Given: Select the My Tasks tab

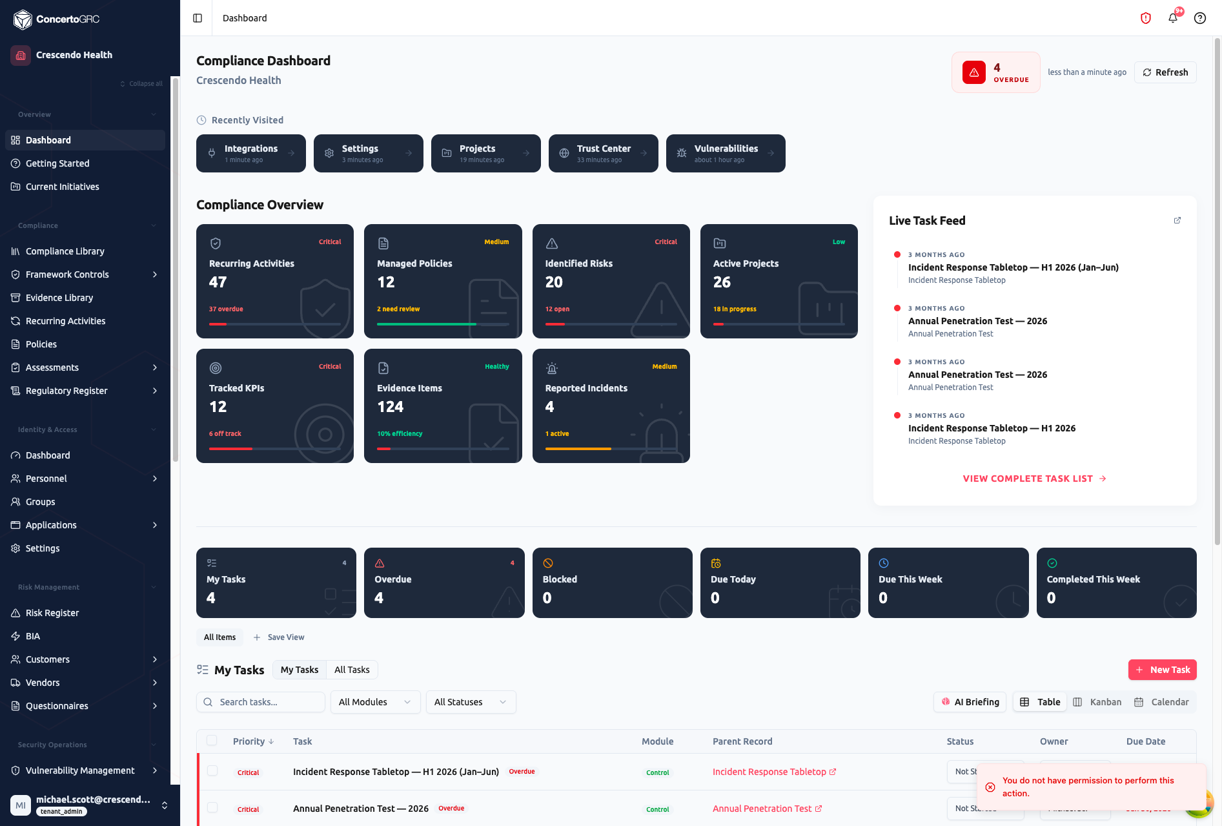Looking at the screenshot, I should pos(300,670).
